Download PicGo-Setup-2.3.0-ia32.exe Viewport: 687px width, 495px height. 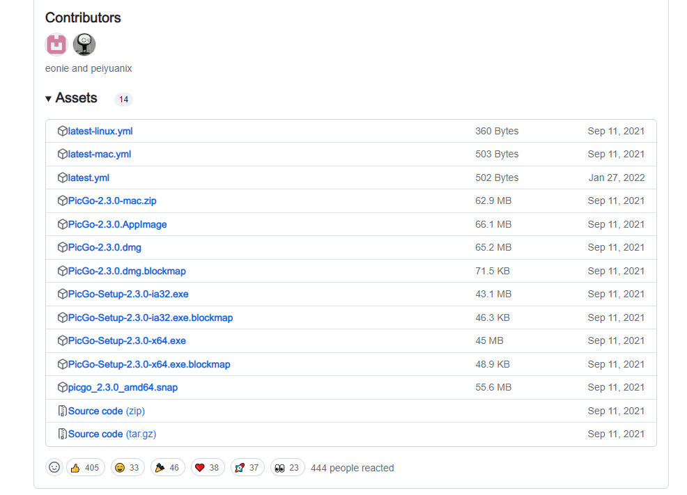128,294
